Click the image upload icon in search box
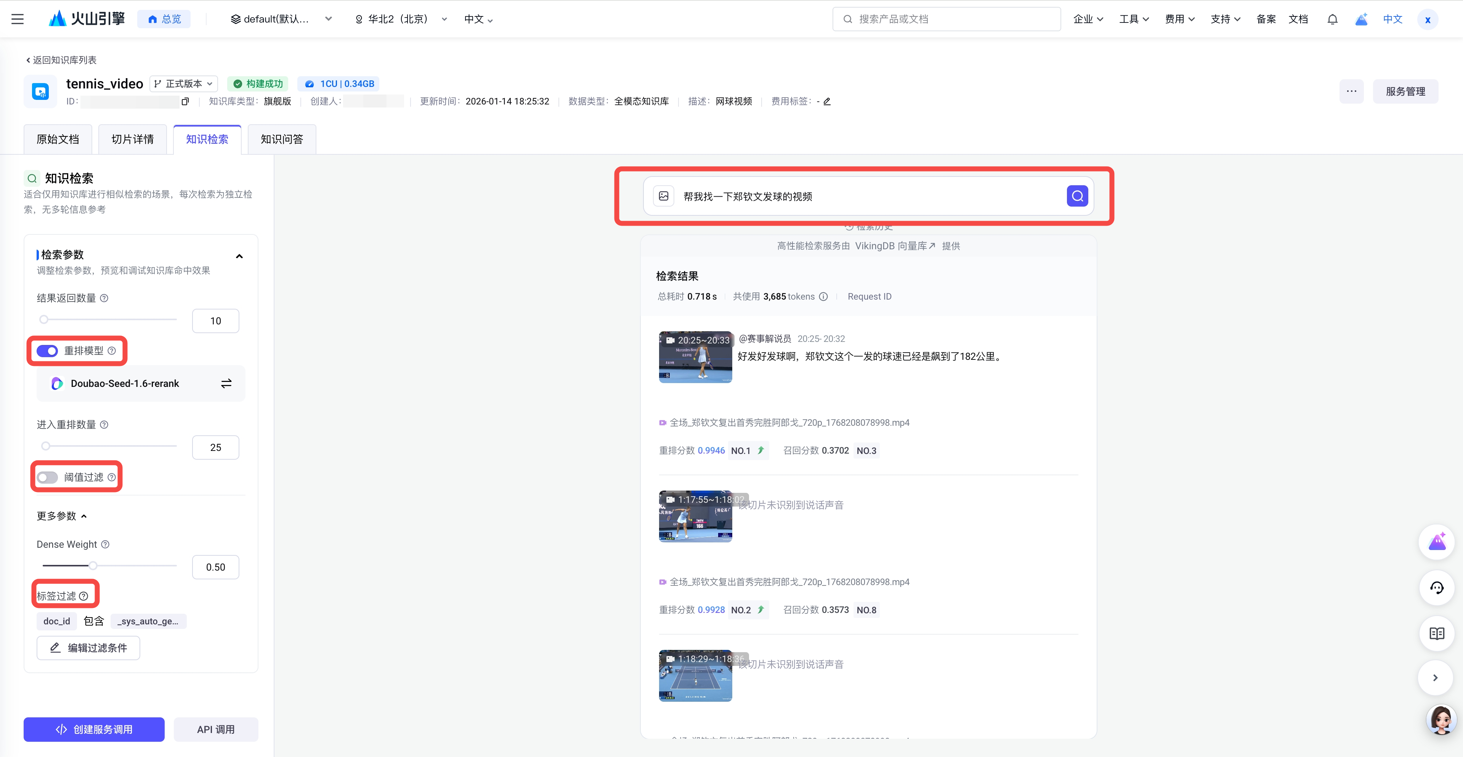The image size is (1463, 757). [663, 196]
